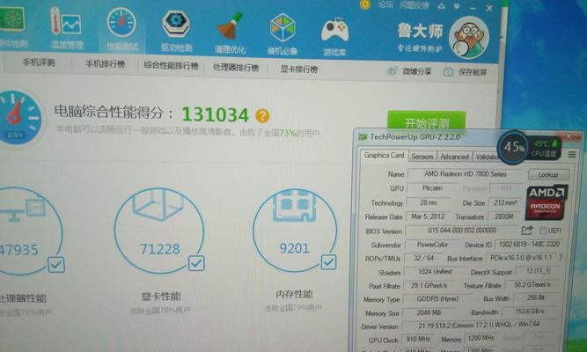
Task: Click the camera icon by 保存截屏
Action: (448, 72)
